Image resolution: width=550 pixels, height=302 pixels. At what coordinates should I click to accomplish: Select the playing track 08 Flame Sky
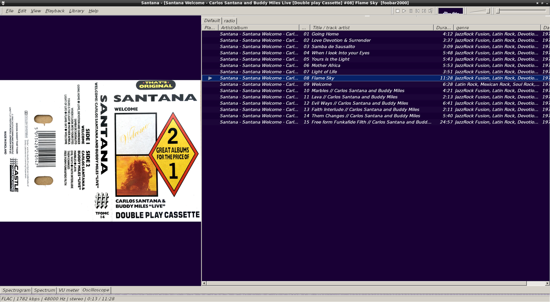click(376, 78)
